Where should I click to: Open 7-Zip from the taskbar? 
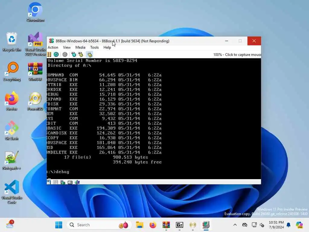(180, 225)
